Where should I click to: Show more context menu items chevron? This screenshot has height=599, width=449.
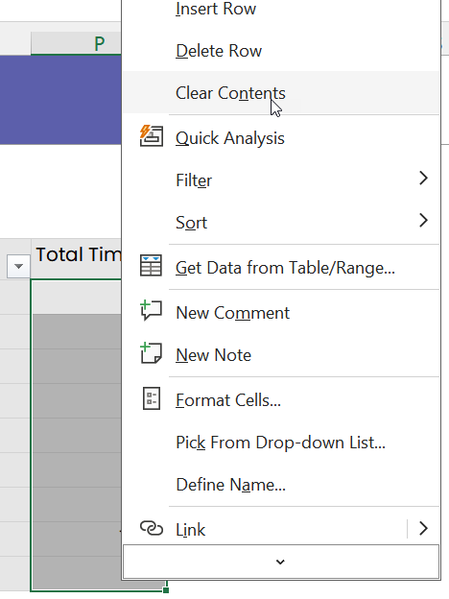click(280, 562)
